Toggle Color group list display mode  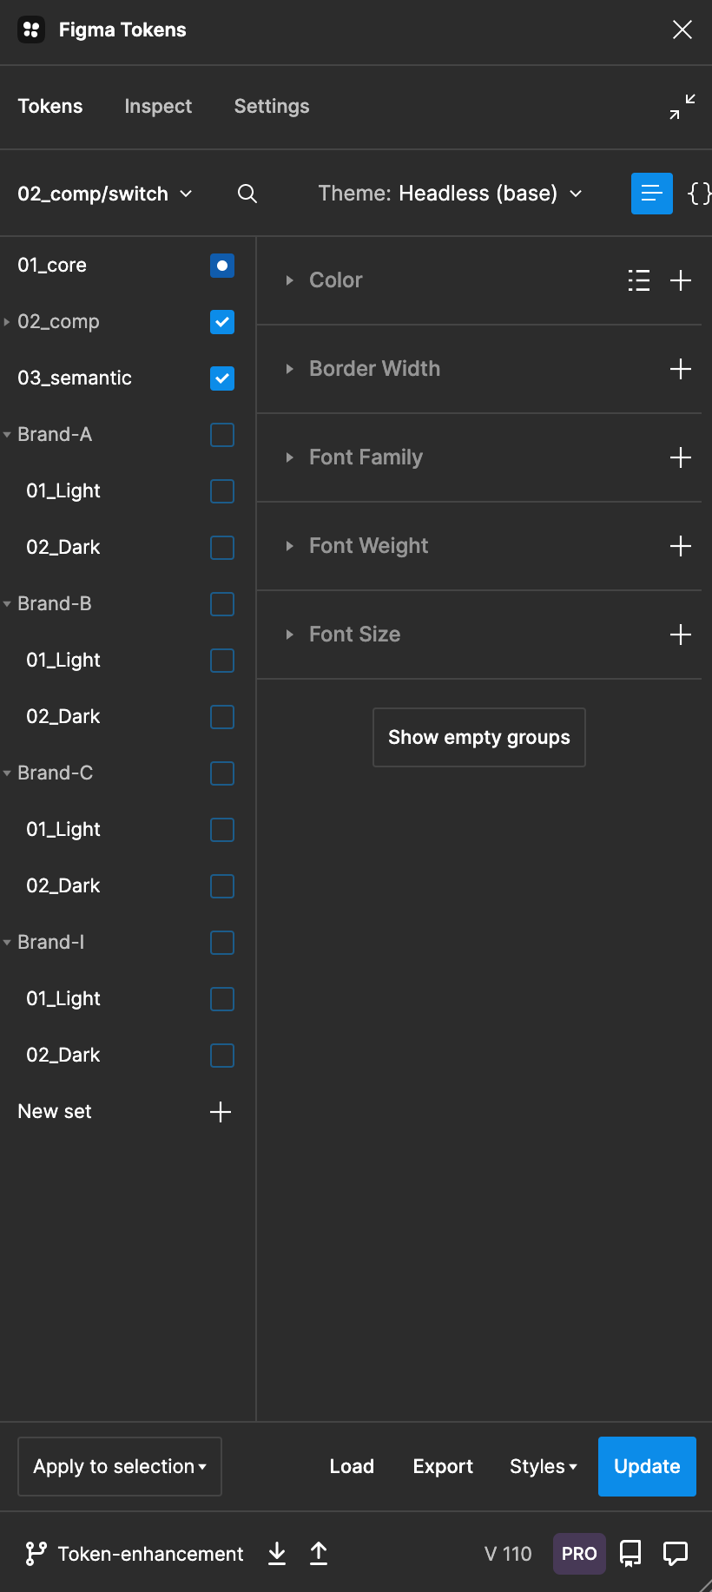pyautogui.click(x=639, y=280)
